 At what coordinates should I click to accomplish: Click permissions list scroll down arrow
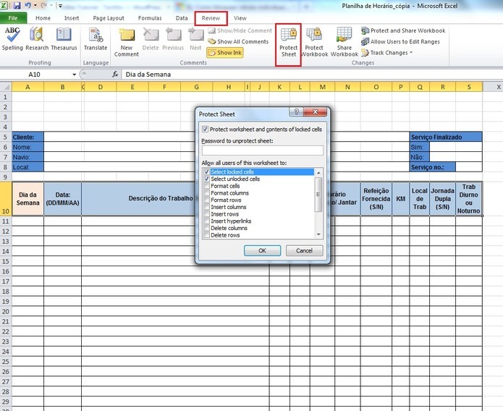coord(318,234)
